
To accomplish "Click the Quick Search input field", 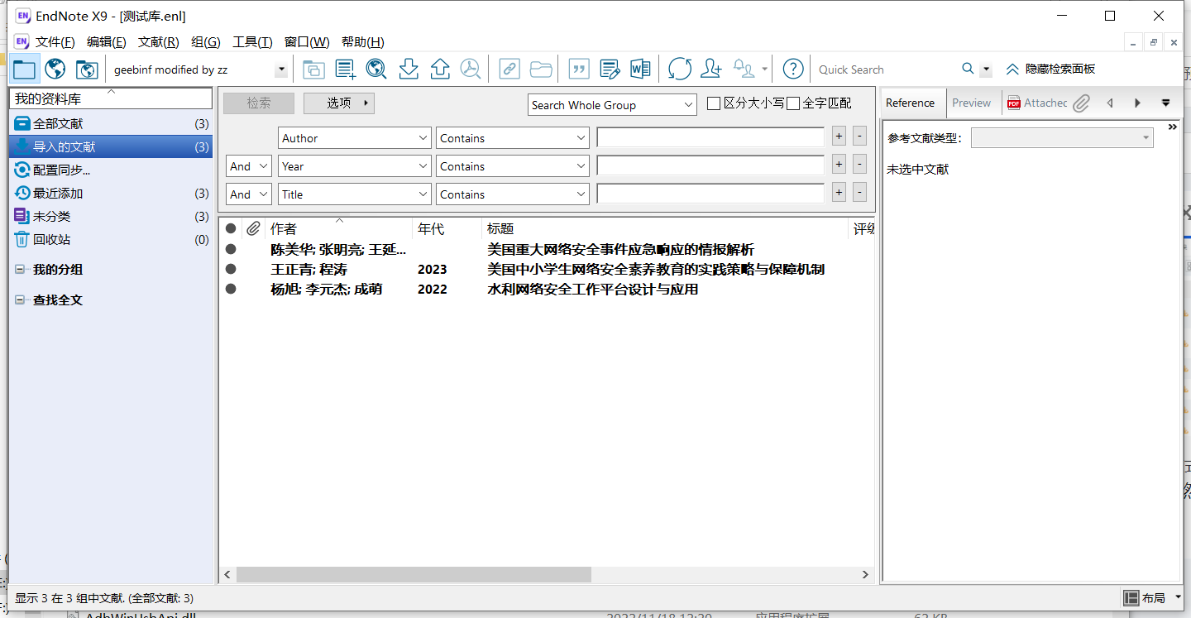I will coord(885,69).
